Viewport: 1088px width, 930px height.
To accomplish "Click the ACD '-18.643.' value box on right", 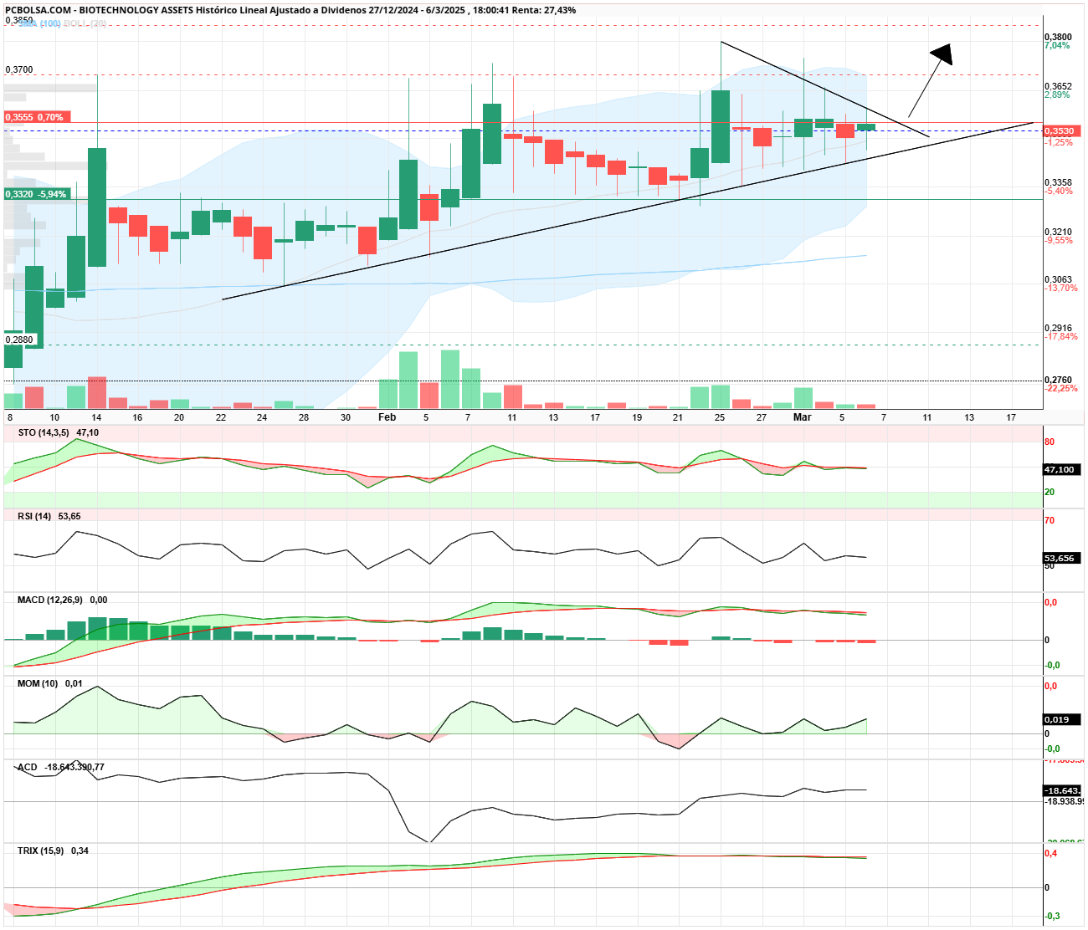I will click(1063, 790).
